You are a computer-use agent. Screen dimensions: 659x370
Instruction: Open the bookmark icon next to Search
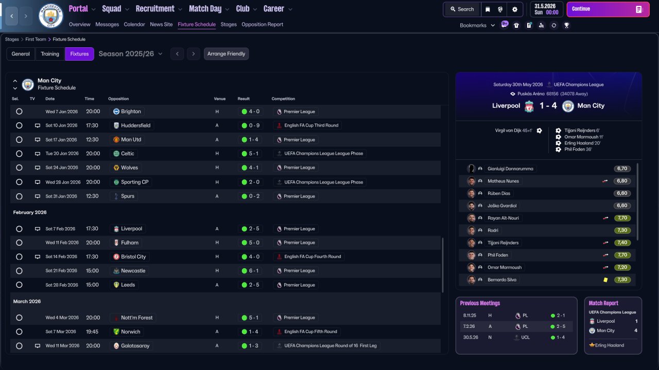[x=488, y=9]
